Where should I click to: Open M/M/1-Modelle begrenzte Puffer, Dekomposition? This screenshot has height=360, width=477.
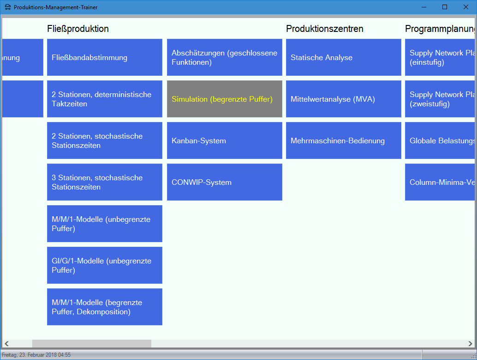(x=105, y=307)
